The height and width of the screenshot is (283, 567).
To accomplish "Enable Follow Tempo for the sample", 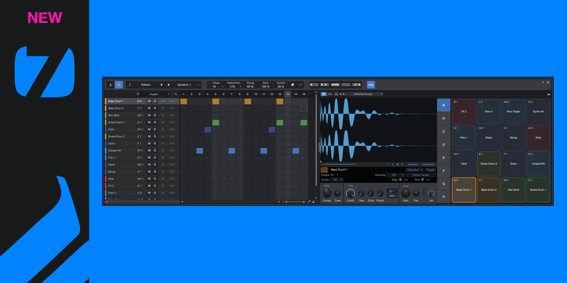I will point(421,175).
